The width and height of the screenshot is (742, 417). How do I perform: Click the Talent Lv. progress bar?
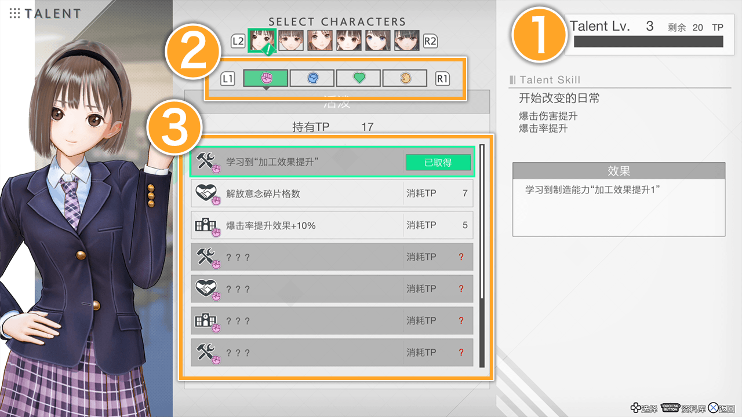pyautogui.click(x=649, y=42)
